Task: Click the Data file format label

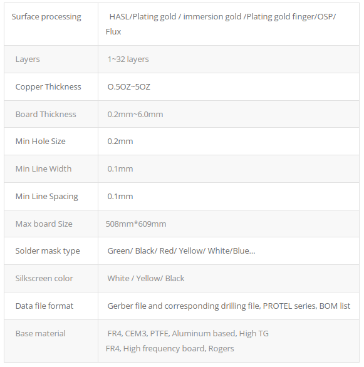Action: coord(44,306)
